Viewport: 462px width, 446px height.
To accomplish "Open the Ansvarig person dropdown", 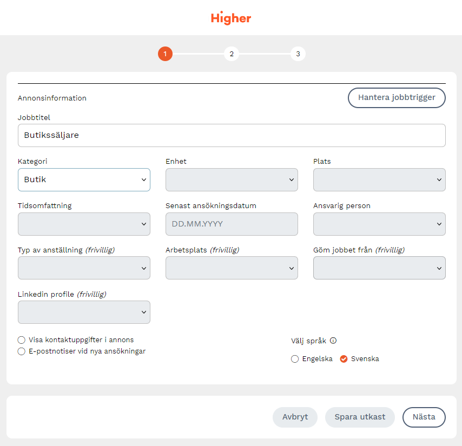I will tap(379, 224).
